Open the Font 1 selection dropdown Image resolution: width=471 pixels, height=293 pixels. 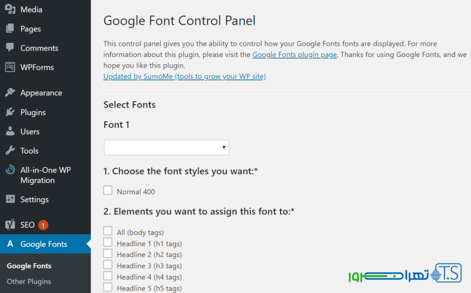[166, 147]
